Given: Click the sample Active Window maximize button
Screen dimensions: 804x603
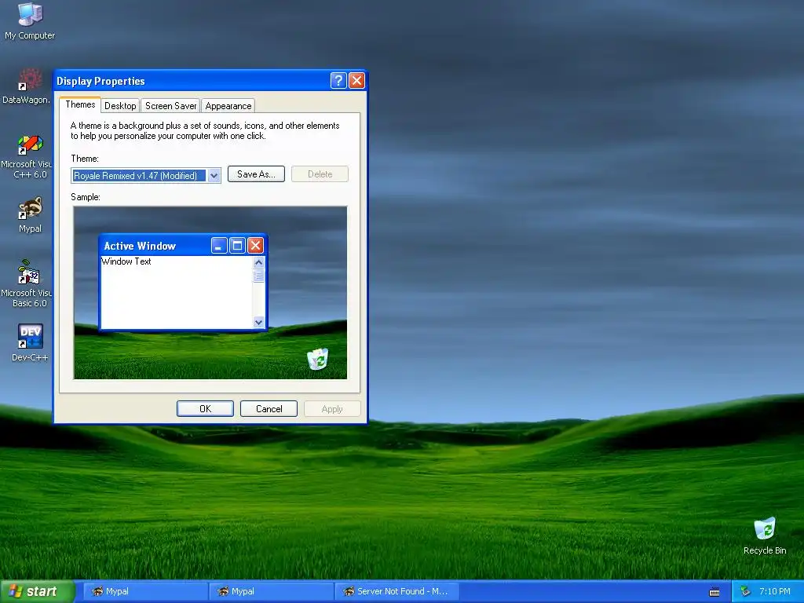Looking at the screenshot, I should point(237,246).
